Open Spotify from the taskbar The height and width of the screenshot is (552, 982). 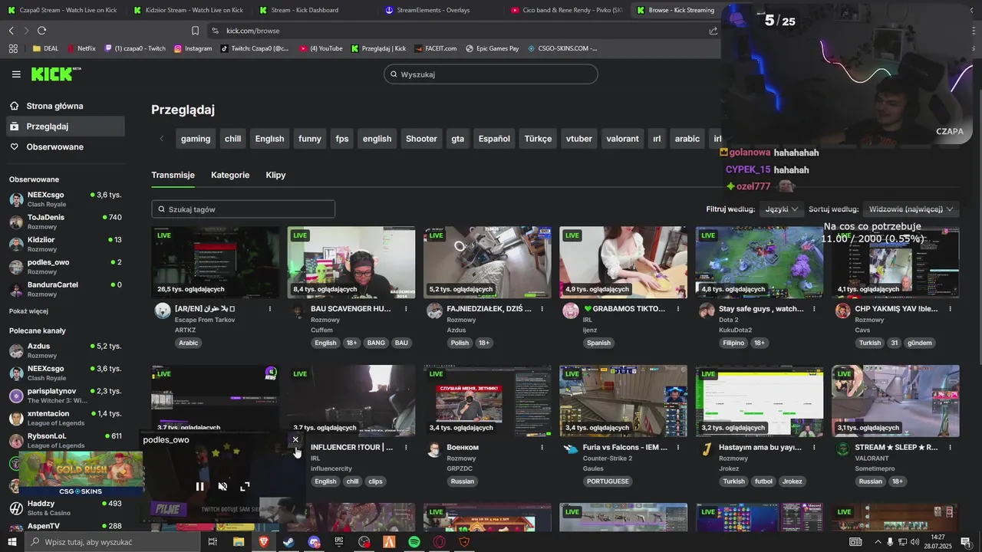(414, 542)
